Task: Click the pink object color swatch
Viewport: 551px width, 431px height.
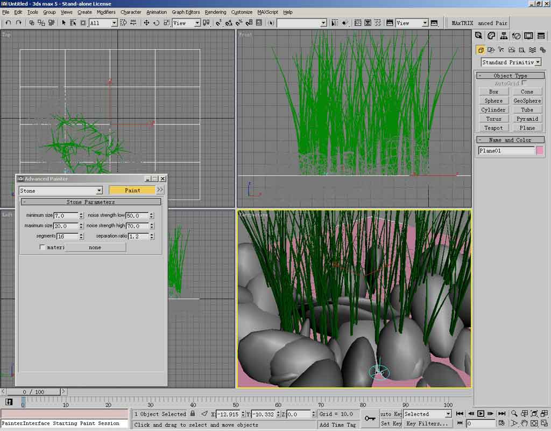Action: (x=540, y=151)
